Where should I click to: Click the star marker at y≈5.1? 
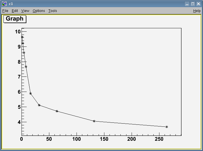(x=39, y=105)
